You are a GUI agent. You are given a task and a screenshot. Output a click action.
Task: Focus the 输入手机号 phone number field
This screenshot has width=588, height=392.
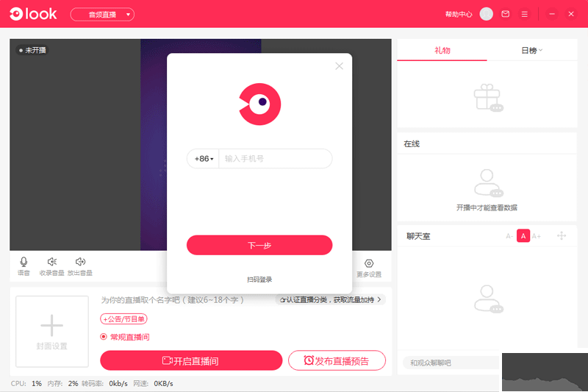click(x=275, y=159)
